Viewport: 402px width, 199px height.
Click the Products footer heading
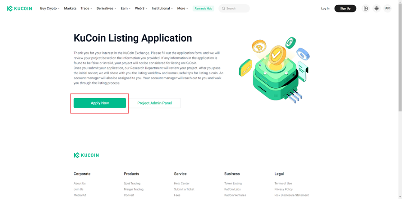point(131,174)
